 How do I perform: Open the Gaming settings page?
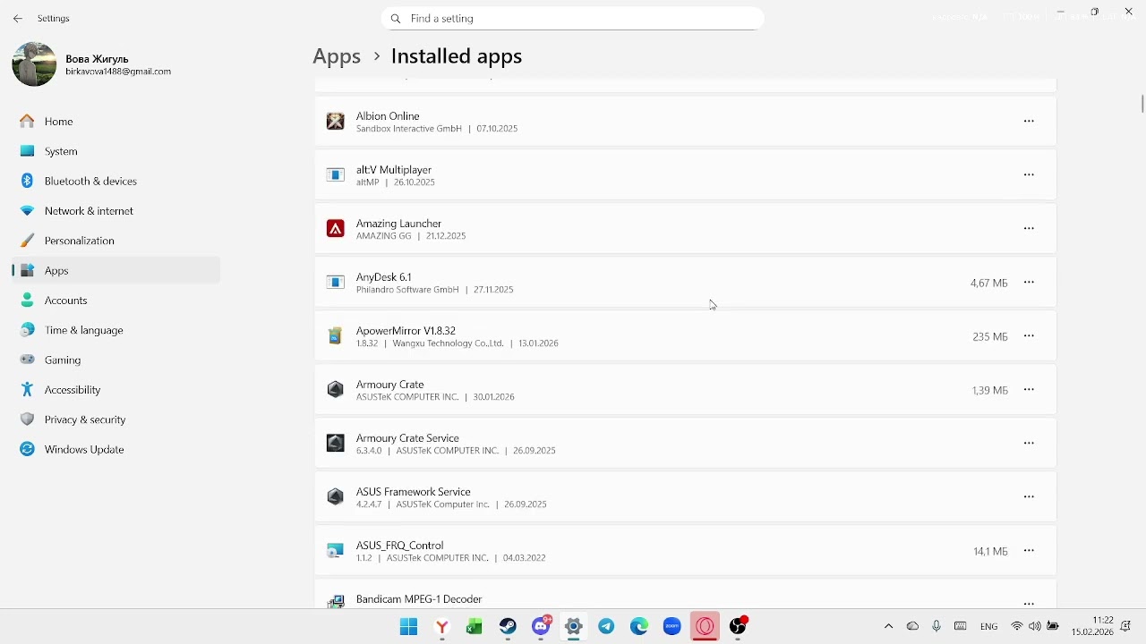pyautogui.click(x=116, y=360)
